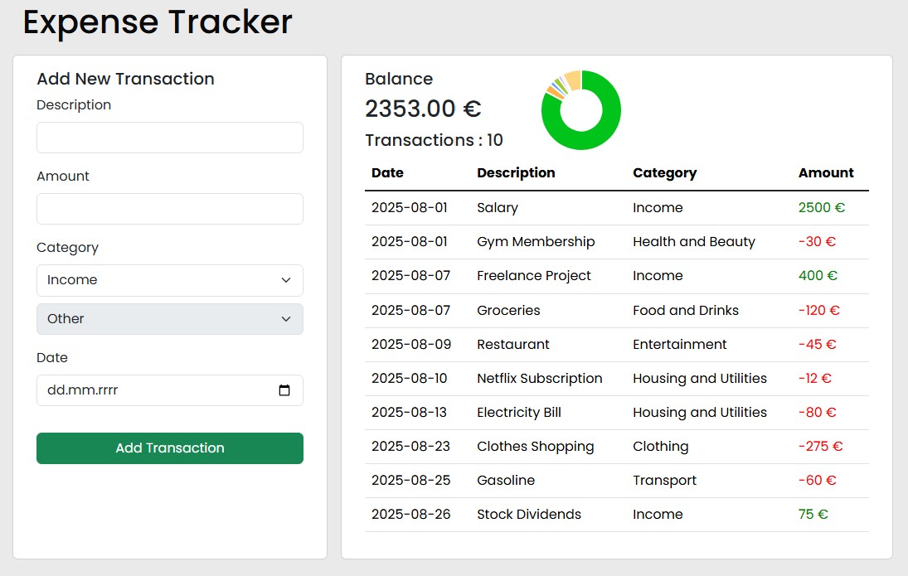Select the Salary transaction row

tap(617, 208)
